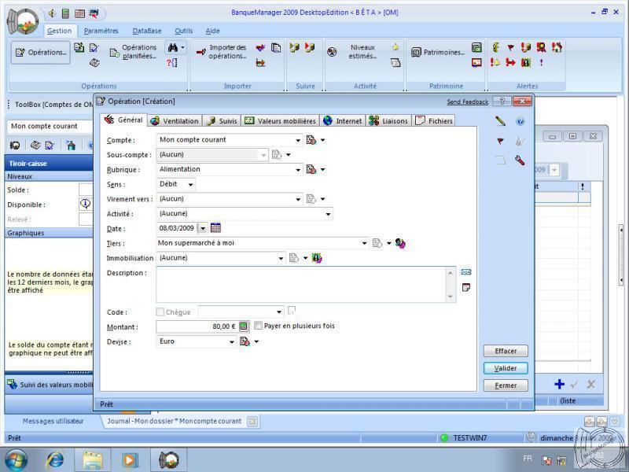
Task: Expand the Virement vers dropdown
Action: 298,199
